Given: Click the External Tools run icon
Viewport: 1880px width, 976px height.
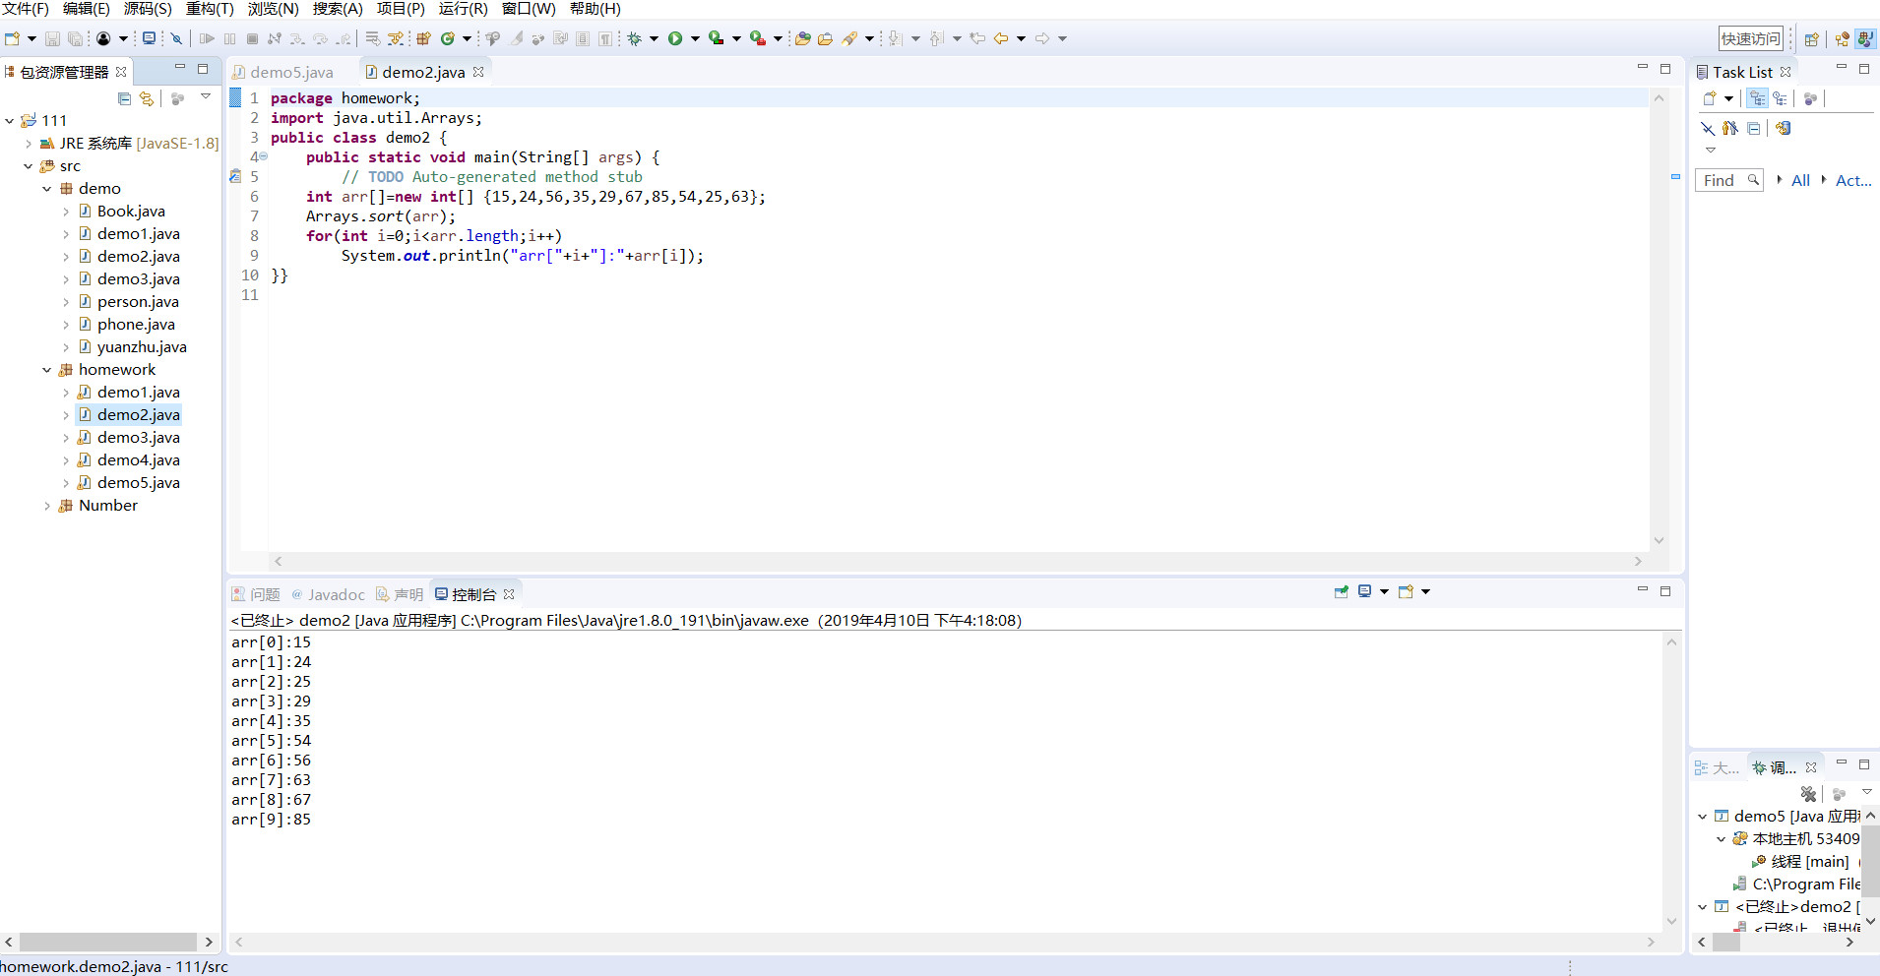Looking at the screenshot, I should point(758,38).
